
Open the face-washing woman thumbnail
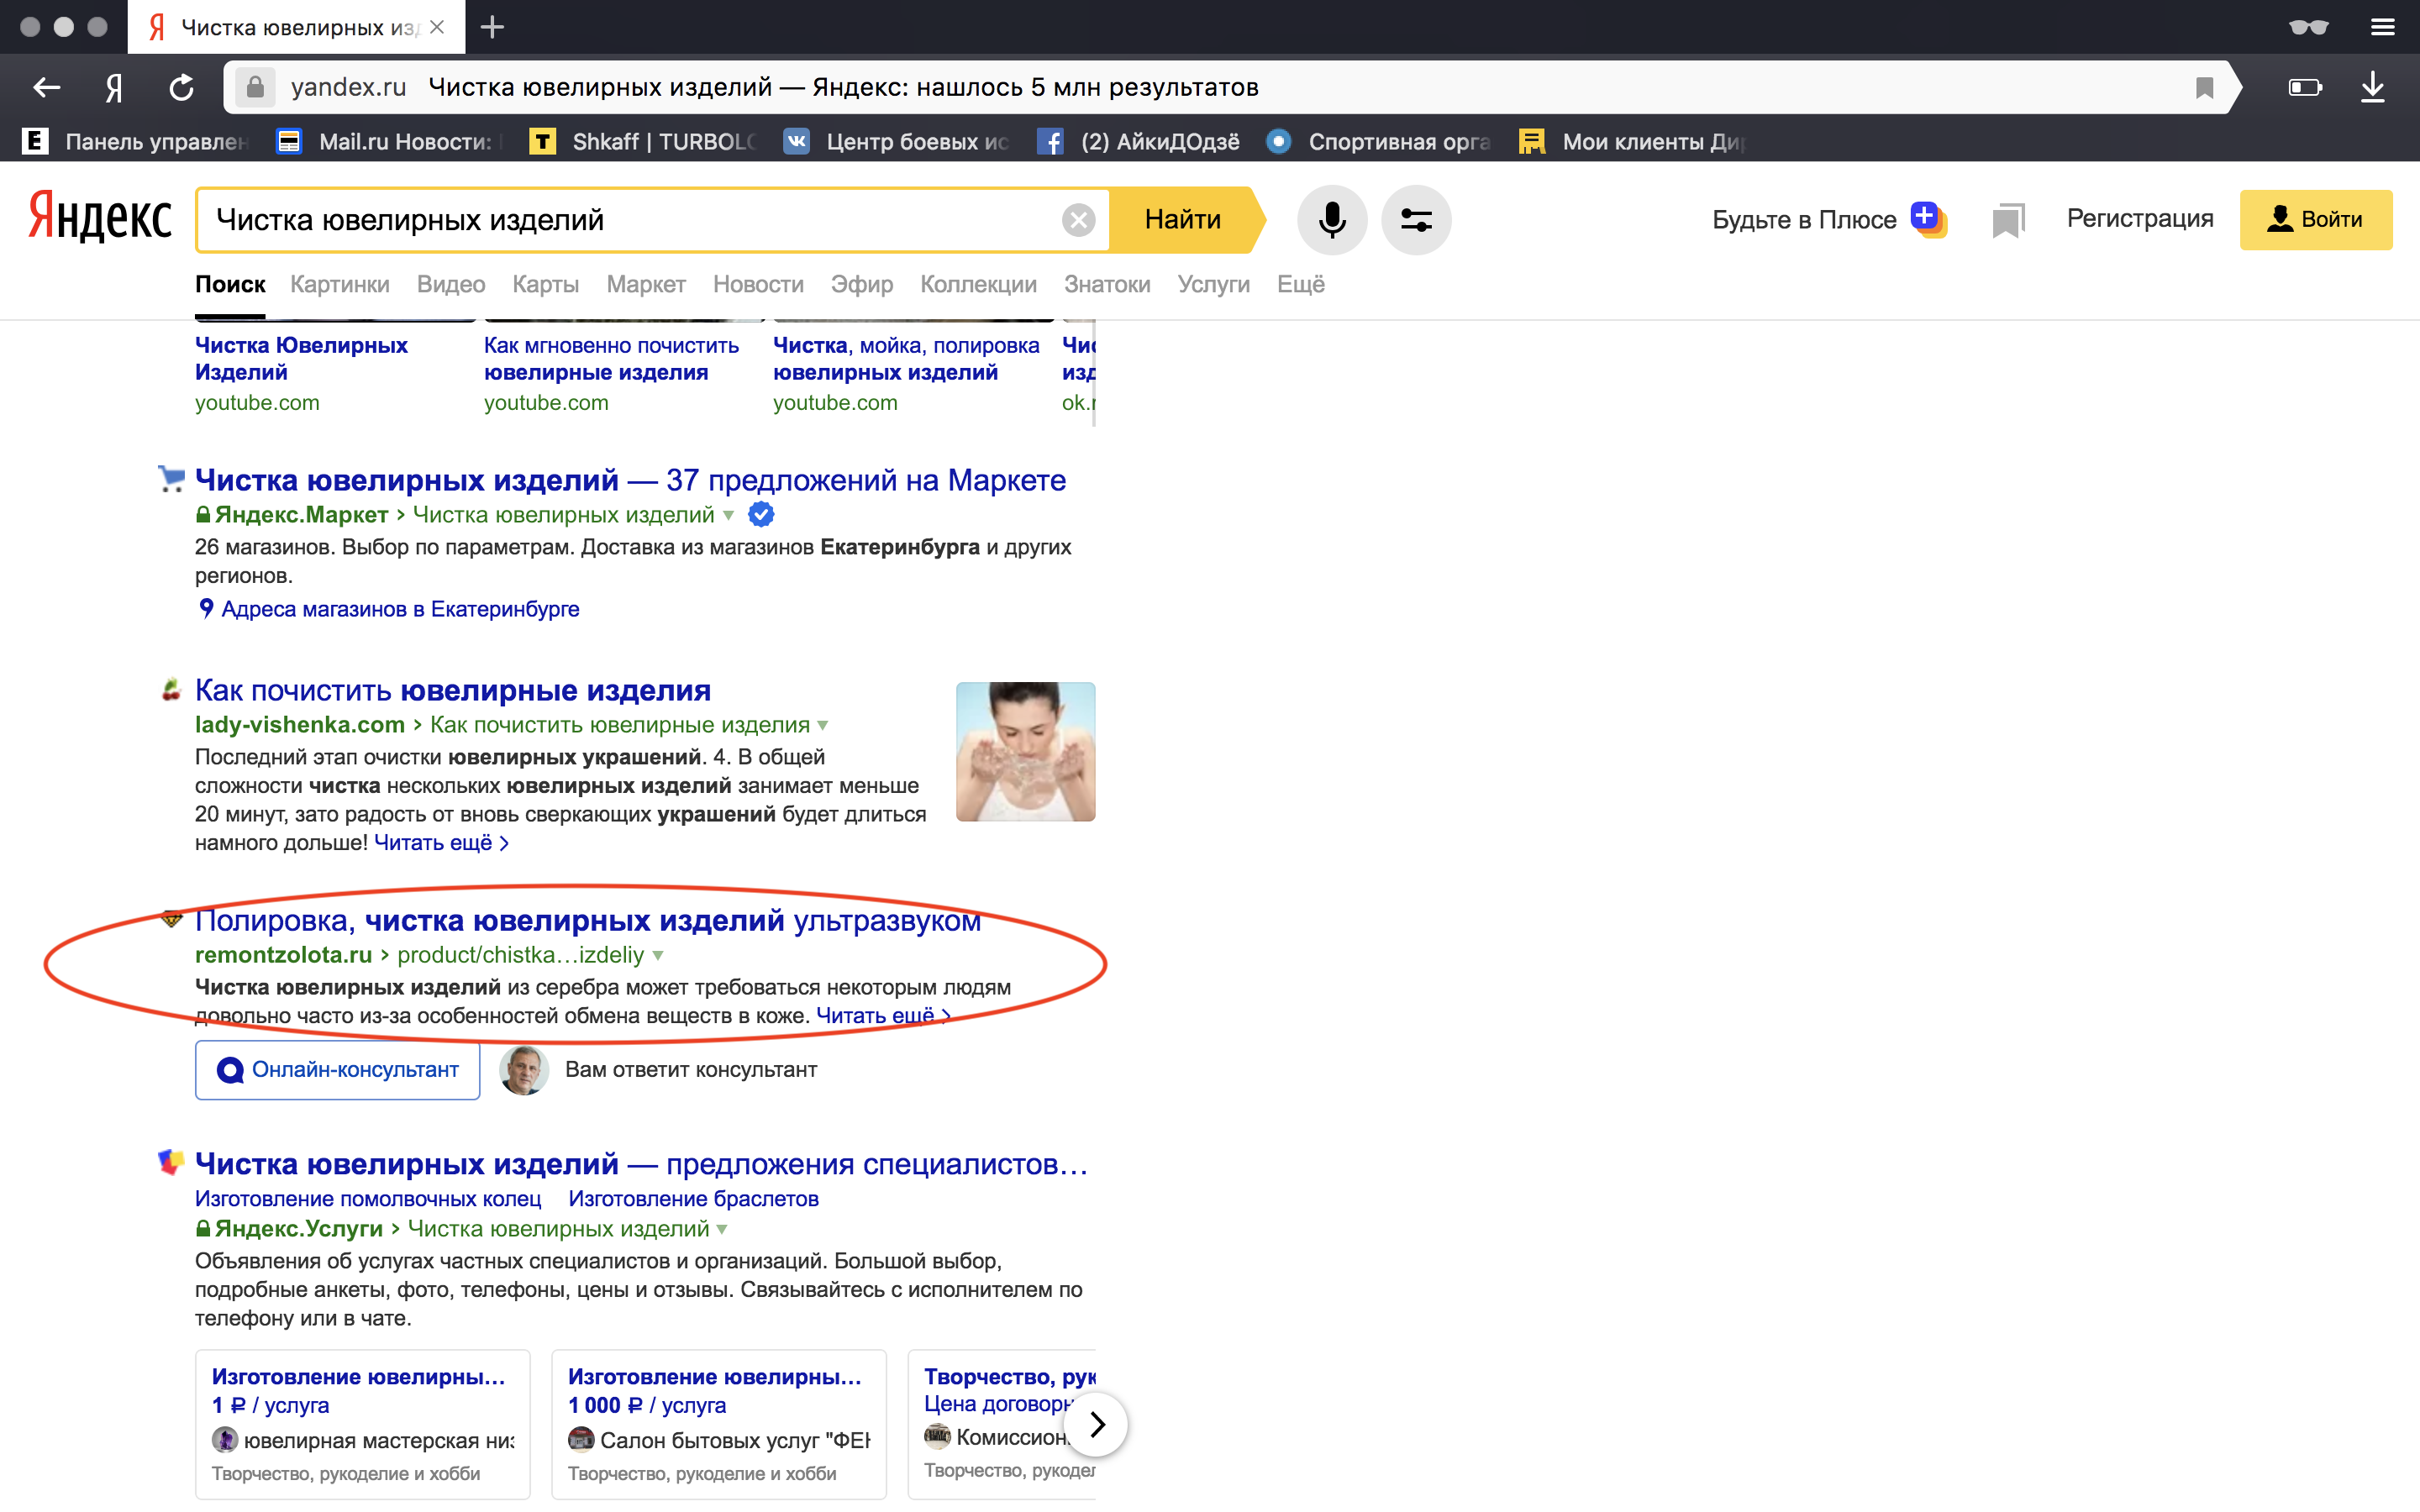pyautogui.click(x=1025, y=751)
